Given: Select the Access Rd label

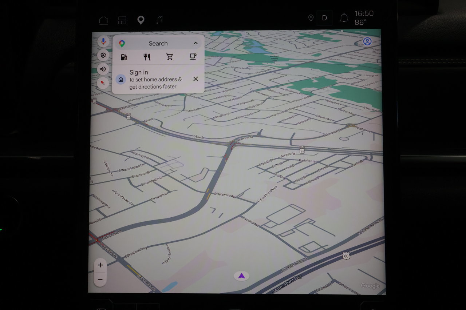Looking at the screenshot, I should [288, 154].
